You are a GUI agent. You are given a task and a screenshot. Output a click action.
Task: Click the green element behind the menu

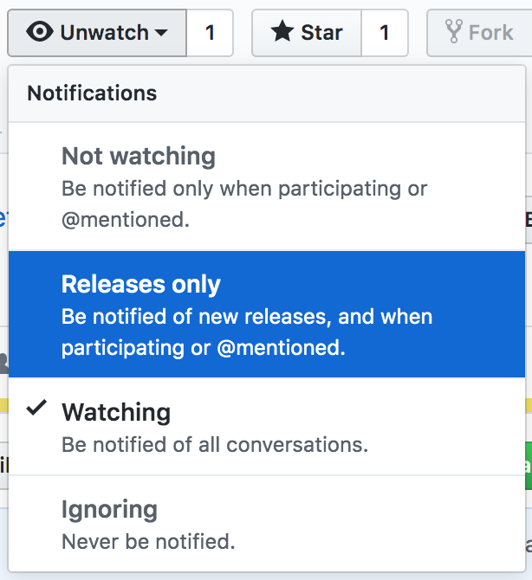pyautogui.click(x=529, y=466)
